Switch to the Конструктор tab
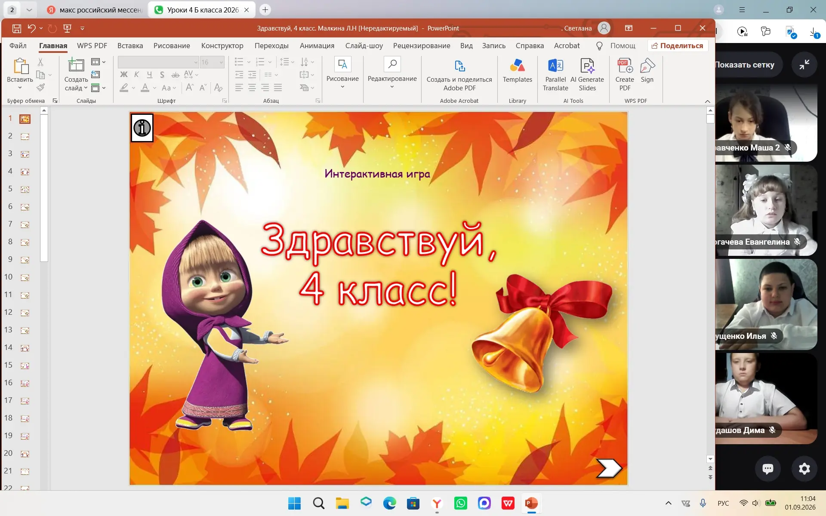 pos(222,46)
